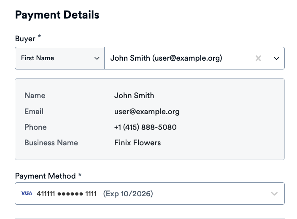The width and height of the screenshot is (297, 219).
Task: Click the Buyer field label
Action: [x=25, y=39]
